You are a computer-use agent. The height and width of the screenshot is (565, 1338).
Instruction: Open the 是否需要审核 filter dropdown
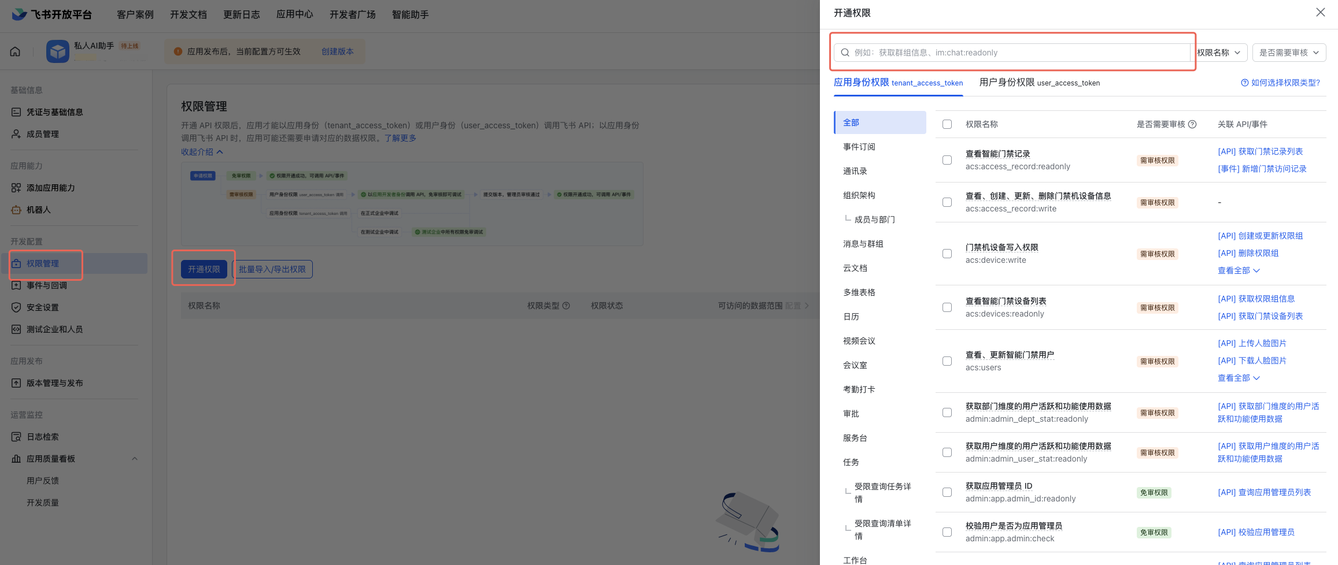click(1289, 53)
